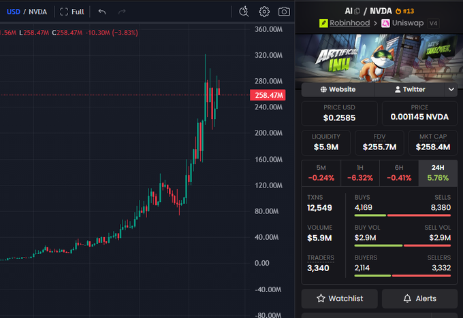
Task: Click the -10.30M (-3.83%) change readout
Action: pyautogui.click(x=112, y=33)
